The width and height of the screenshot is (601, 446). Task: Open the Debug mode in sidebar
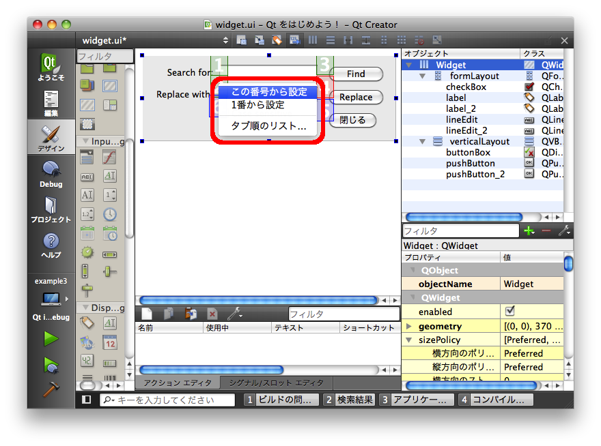pyautogui.click(x=51, y=174)
